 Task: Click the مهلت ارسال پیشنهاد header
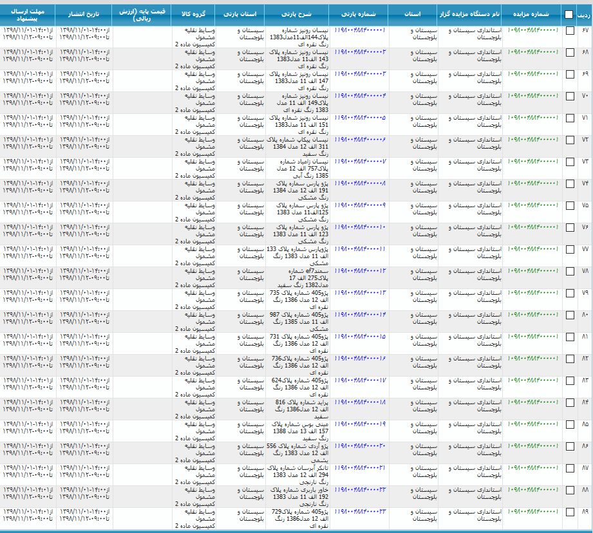tap(28, 15)
